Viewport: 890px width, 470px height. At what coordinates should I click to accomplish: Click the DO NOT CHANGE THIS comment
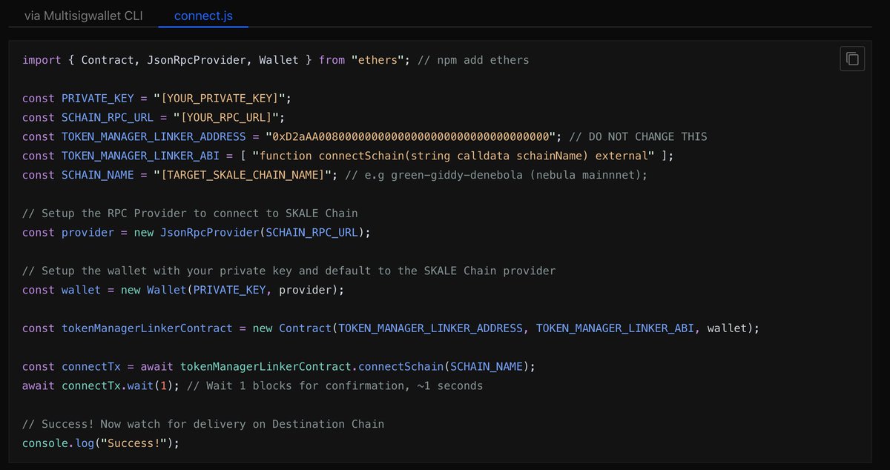pyautogui.click(x=638, y=136)
